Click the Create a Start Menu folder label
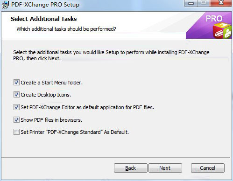The width and height of the screenshot is (233, 181). click(x=51, y=83)
